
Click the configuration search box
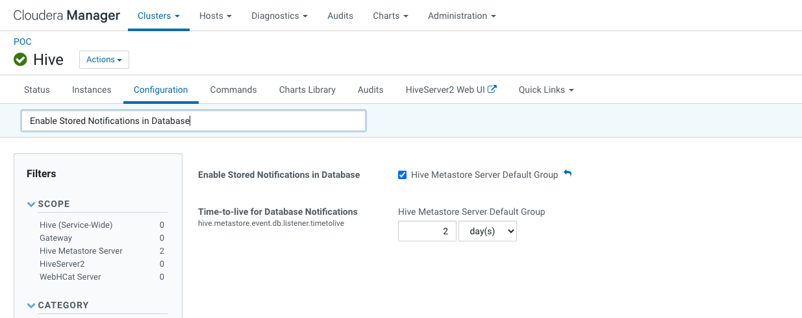[x=194, y=121]
